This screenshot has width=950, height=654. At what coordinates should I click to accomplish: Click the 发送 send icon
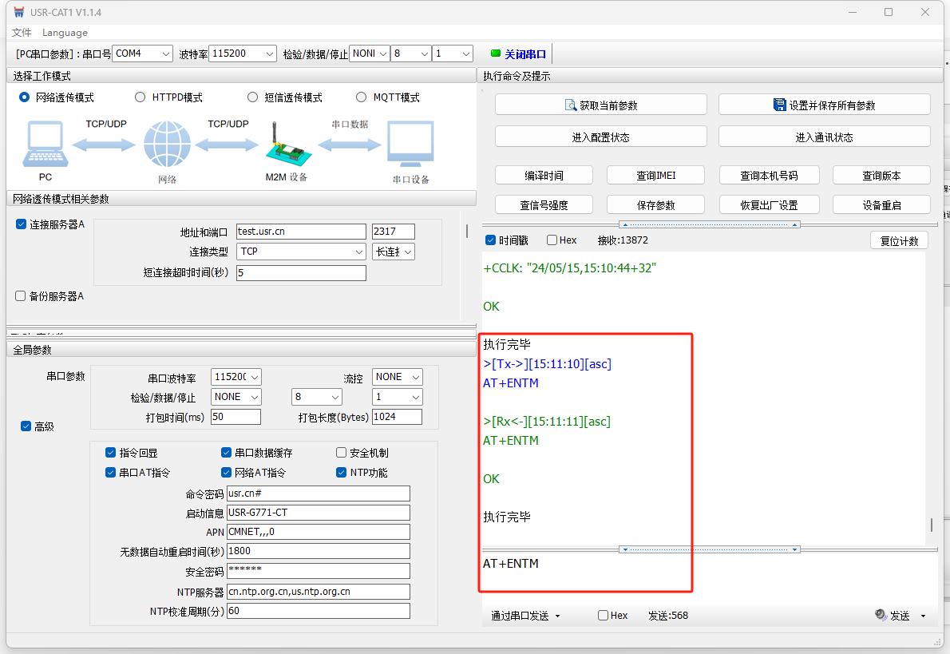[x=881, y=615]
